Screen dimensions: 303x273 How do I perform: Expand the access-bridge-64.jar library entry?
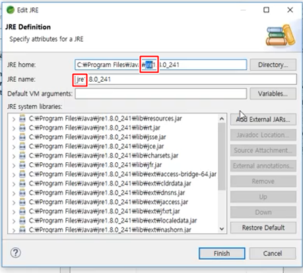tap(14, 175)
